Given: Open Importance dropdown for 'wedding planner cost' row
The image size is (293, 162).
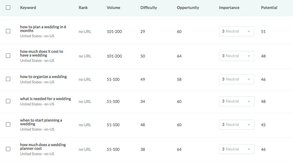Looking at the screenshot, I should click(x=237, y=149).
